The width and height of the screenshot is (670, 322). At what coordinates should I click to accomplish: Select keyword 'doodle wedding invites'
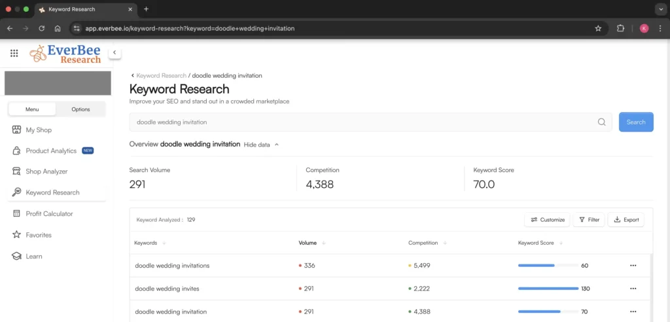click(x=167, y=289)
